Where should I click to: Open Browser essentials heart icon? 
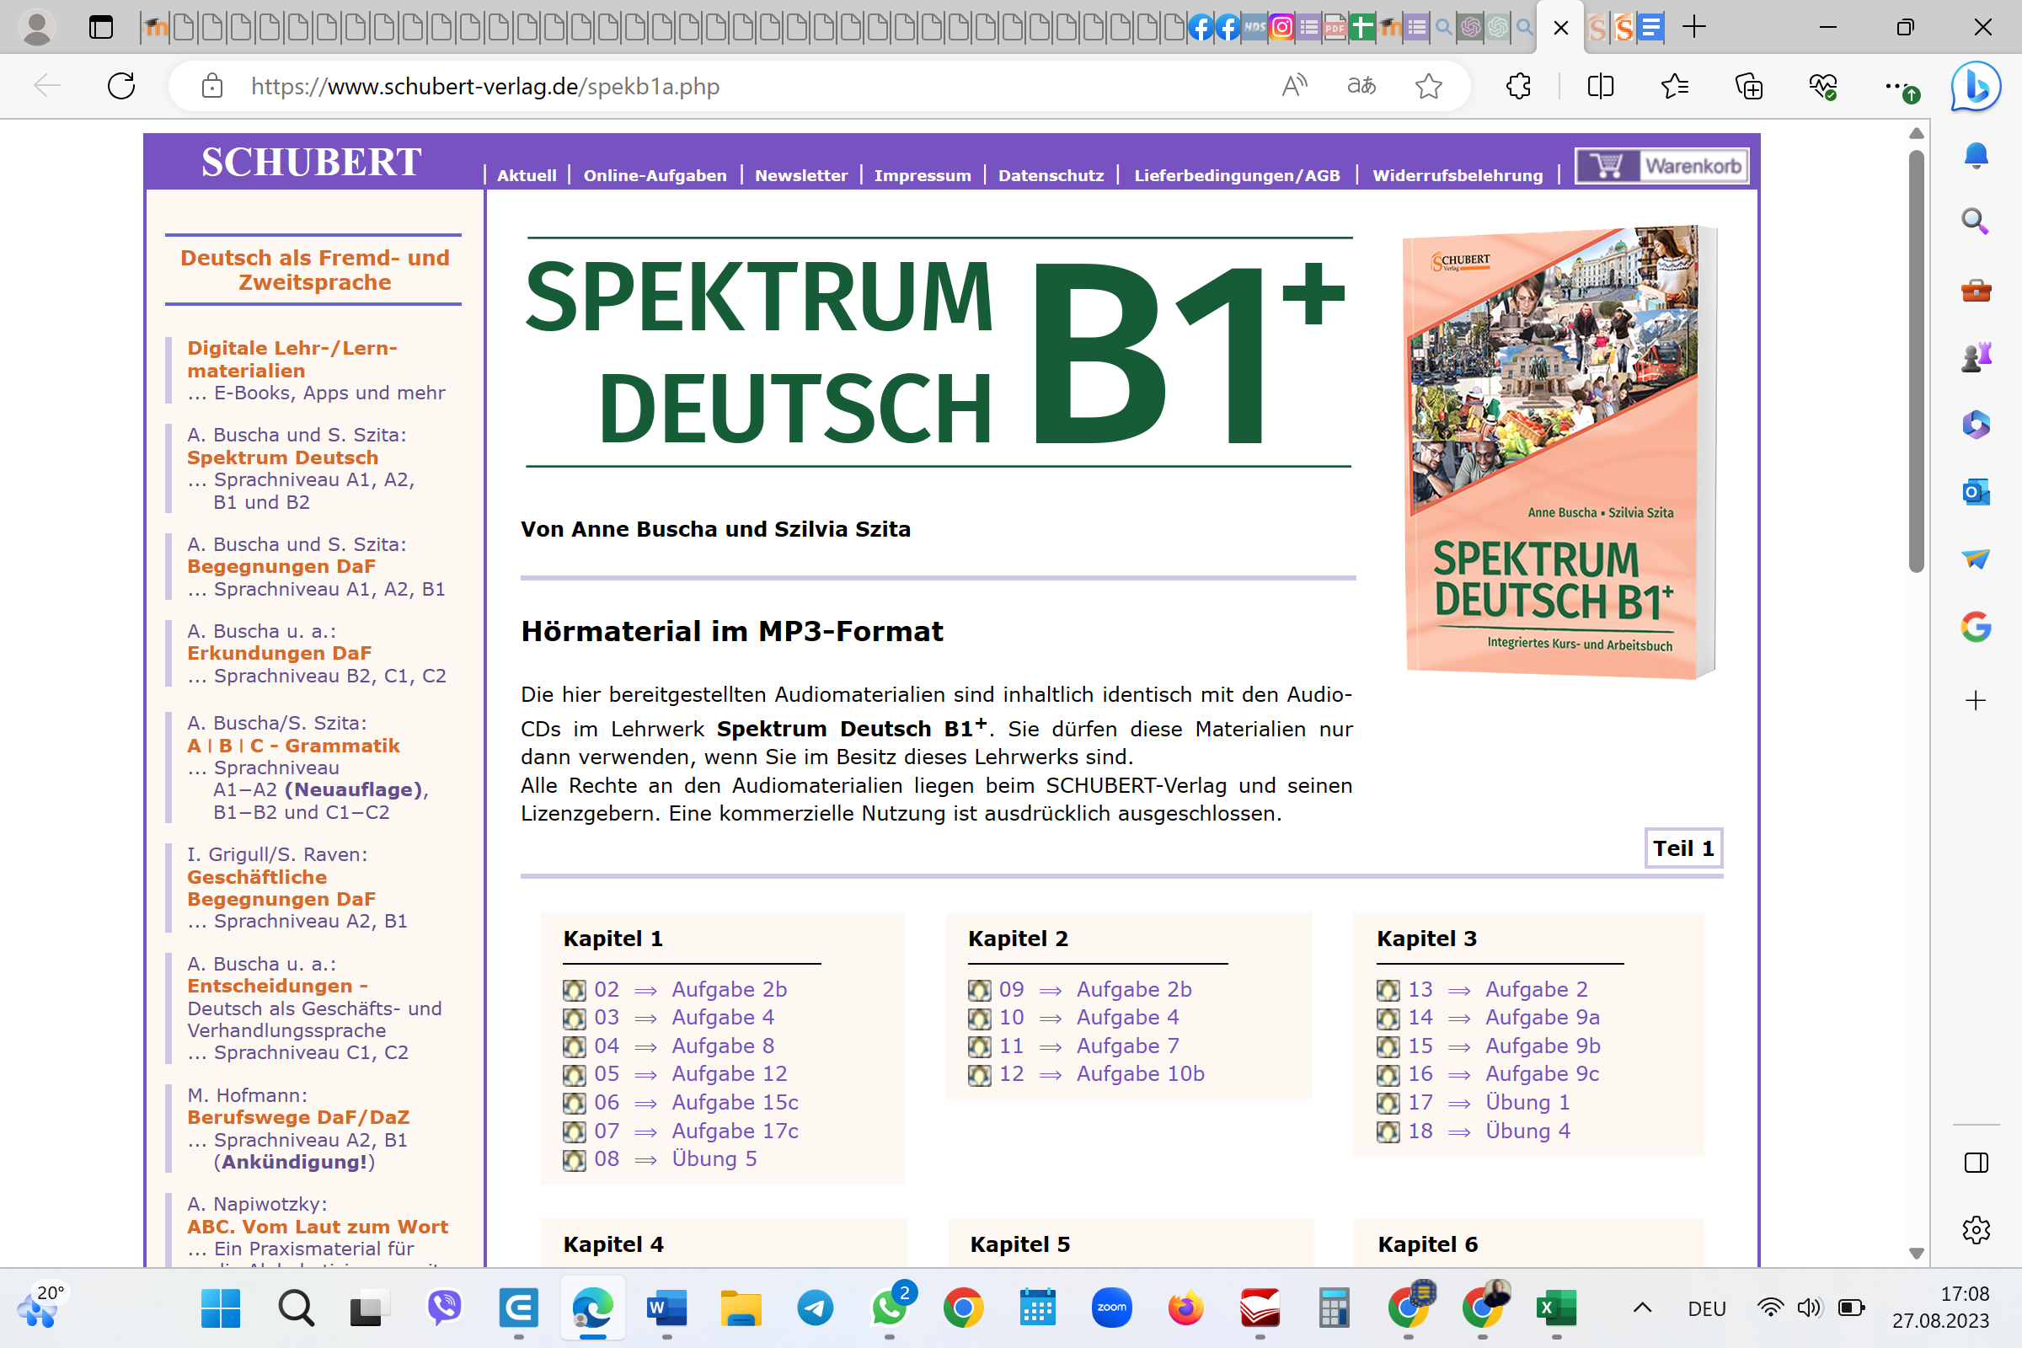[1822, 86]
